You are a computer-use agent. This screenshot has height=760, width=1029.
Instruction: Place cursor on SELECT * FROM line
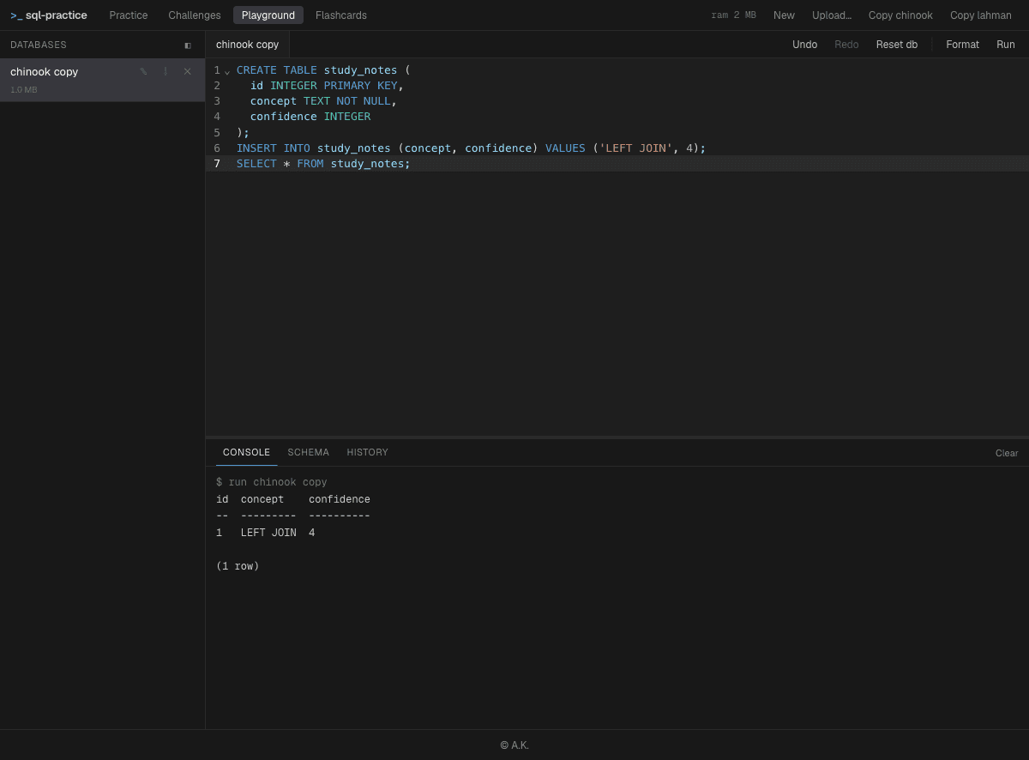click(x=323, y=163)
